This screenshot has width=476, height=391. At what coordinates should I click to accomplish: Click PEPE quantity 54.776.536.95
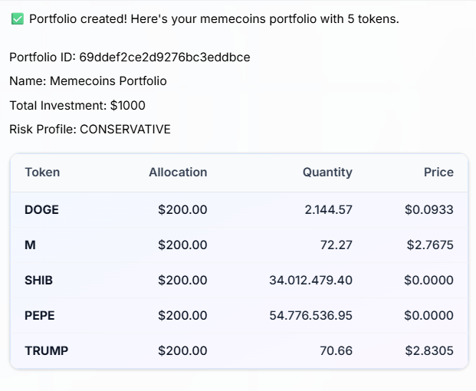(311, 315)
